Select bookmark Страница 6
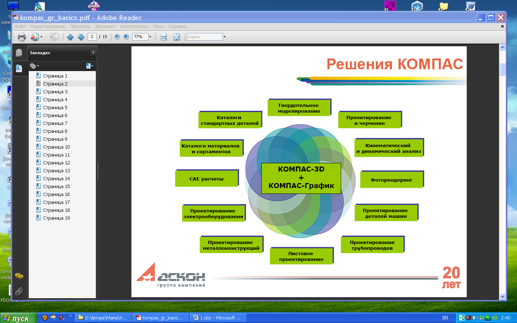 [x=55, y=115]
